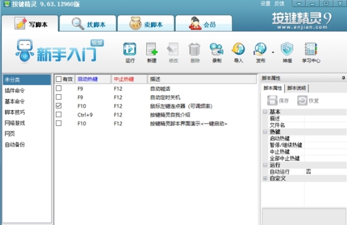Viewport: 347px width, 225px height.
Task: Select the 基本命令 category
Action: click(27, 102)
